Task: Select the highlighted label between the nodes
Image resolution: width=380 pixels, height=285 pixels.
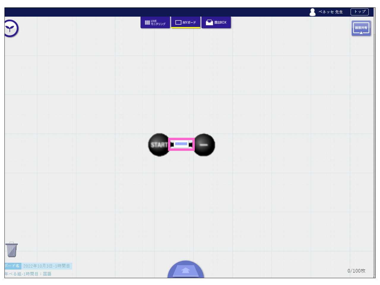Action: (181, 144)
